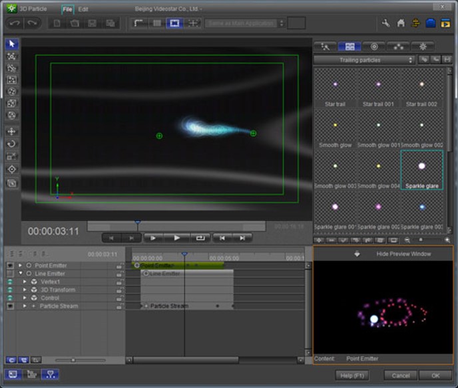Click the blue screen icon at top right
The height and width of the screenshot is (388, 458).
point(431,23)
